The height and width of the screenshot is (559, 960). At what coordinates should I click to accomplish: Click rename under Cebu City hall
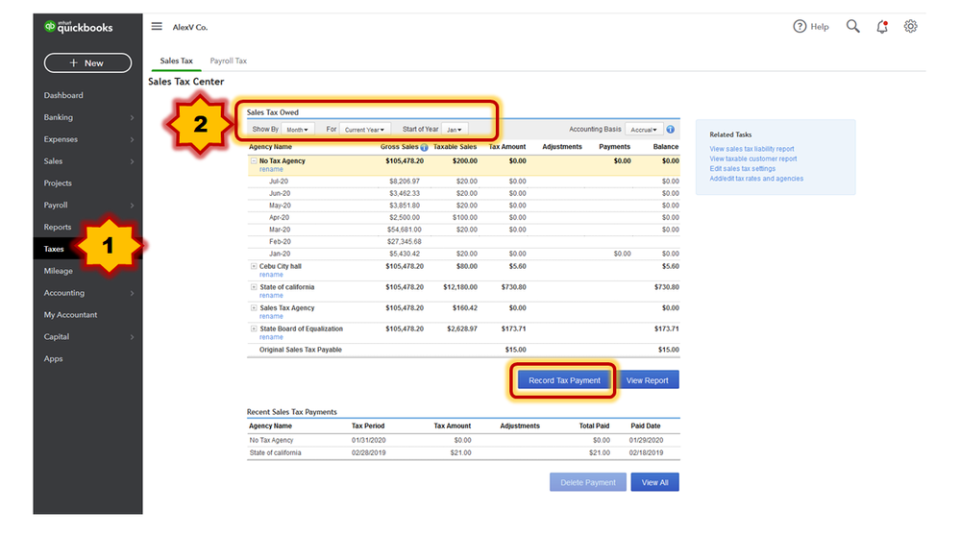271,275
